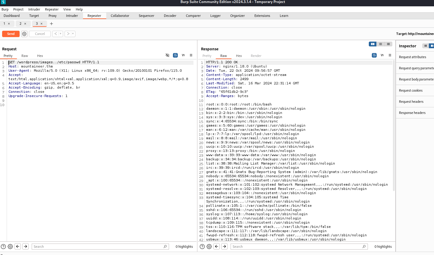Jump to previous match in Request search
Image resolution: width=434 pixels, height=255 pixels.
(x=18, y=247)
